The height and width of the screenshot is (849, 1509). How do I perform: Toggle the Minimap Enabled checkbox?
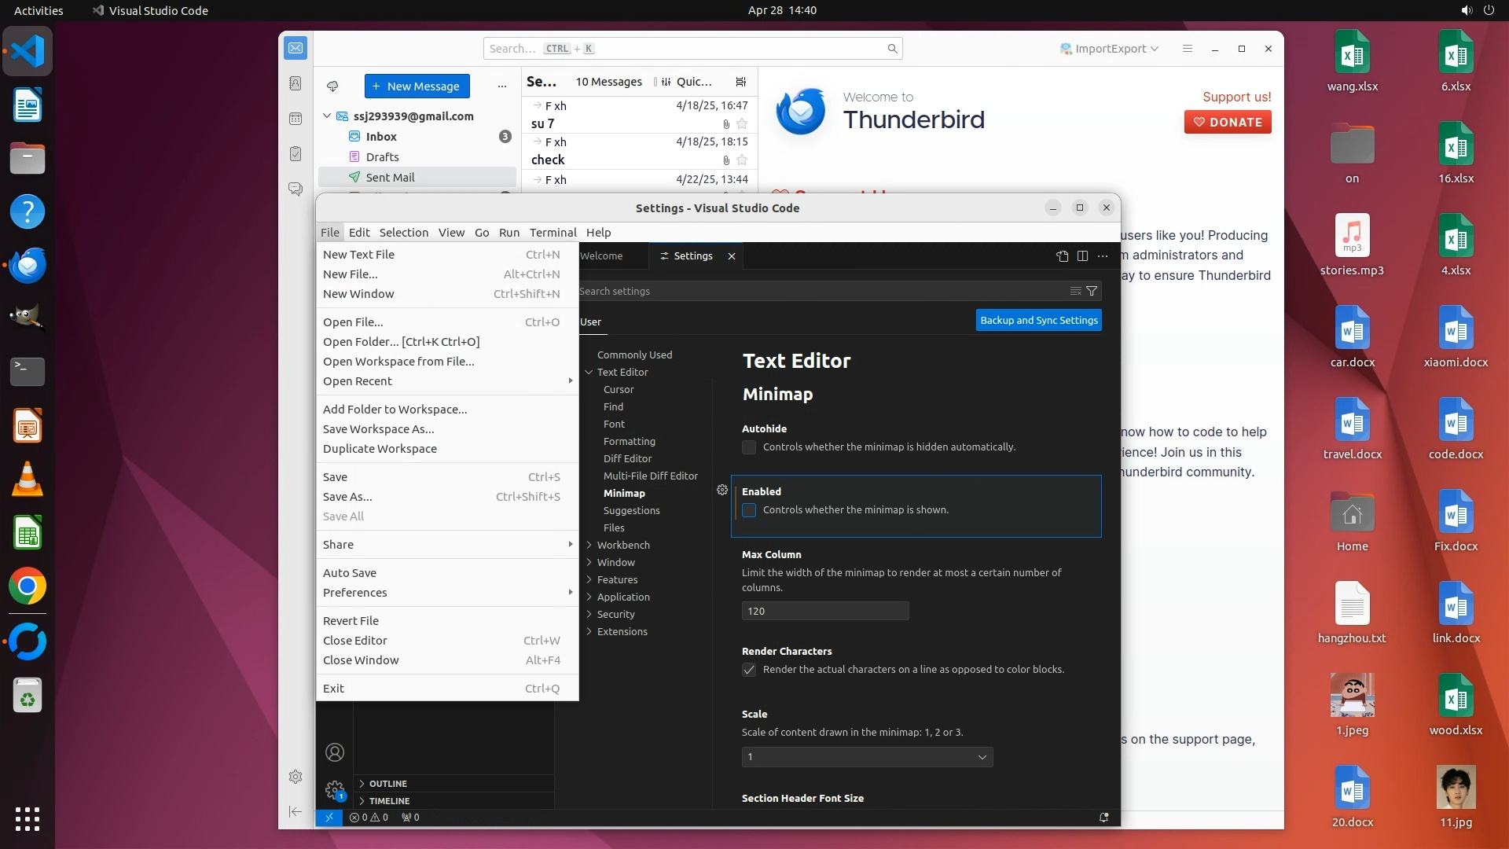[749, 510]
